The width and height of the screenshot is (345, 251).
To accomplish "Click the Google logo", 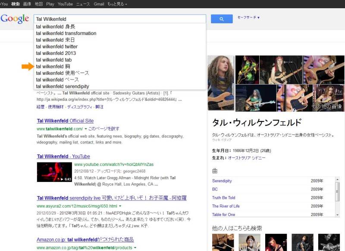I will [x=15, y=19].
